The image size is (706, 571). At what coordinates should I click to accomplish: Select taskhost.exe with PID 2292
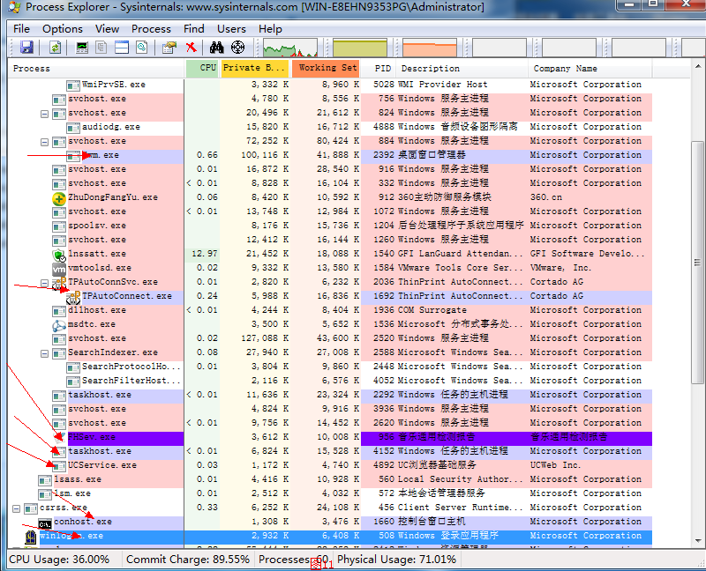click(329, 395)
